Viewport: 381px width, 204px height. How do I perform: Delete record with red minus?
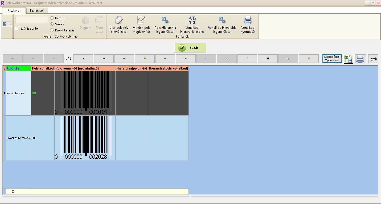(x=165, y=59)
